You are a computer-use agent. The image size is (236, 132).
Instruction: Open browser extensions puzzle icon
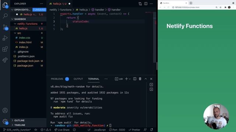click(x=225, y=7)
